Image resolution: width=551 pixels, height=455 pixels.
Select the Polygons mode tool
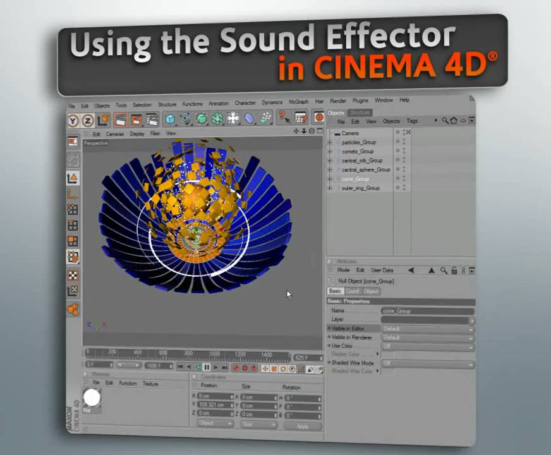pyautogui.click(x=73, y=241)
